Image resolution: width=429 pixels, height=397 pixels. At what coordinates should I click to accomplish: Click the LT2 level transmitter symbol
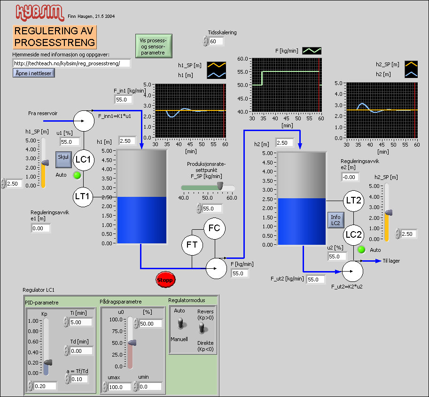click(353, 201)
